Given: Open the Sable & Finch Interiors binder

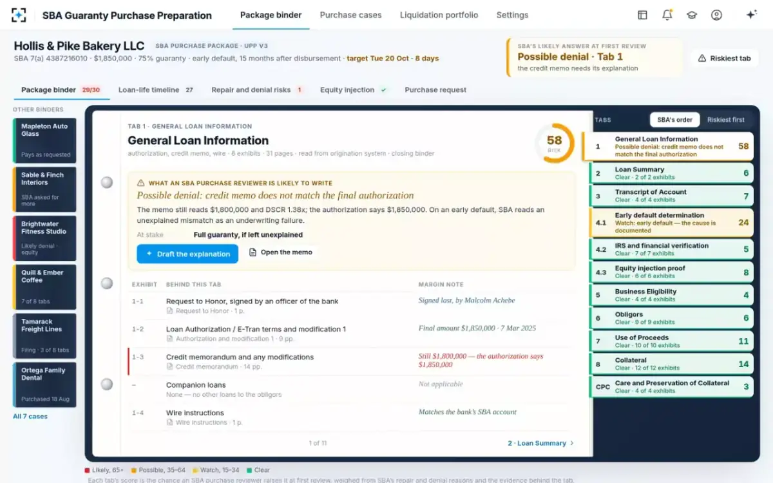Looking at the screenshot, I should [x=44, y=189].
